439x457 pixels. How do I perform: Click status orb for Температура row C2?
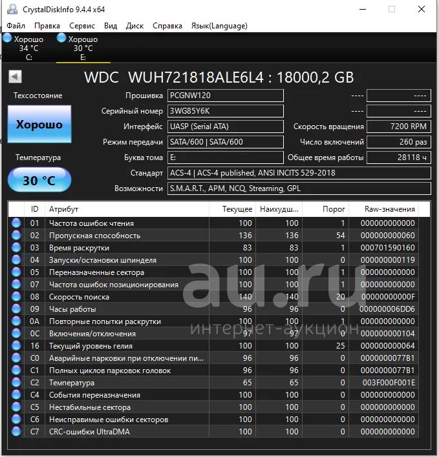(x=16, y=382)
